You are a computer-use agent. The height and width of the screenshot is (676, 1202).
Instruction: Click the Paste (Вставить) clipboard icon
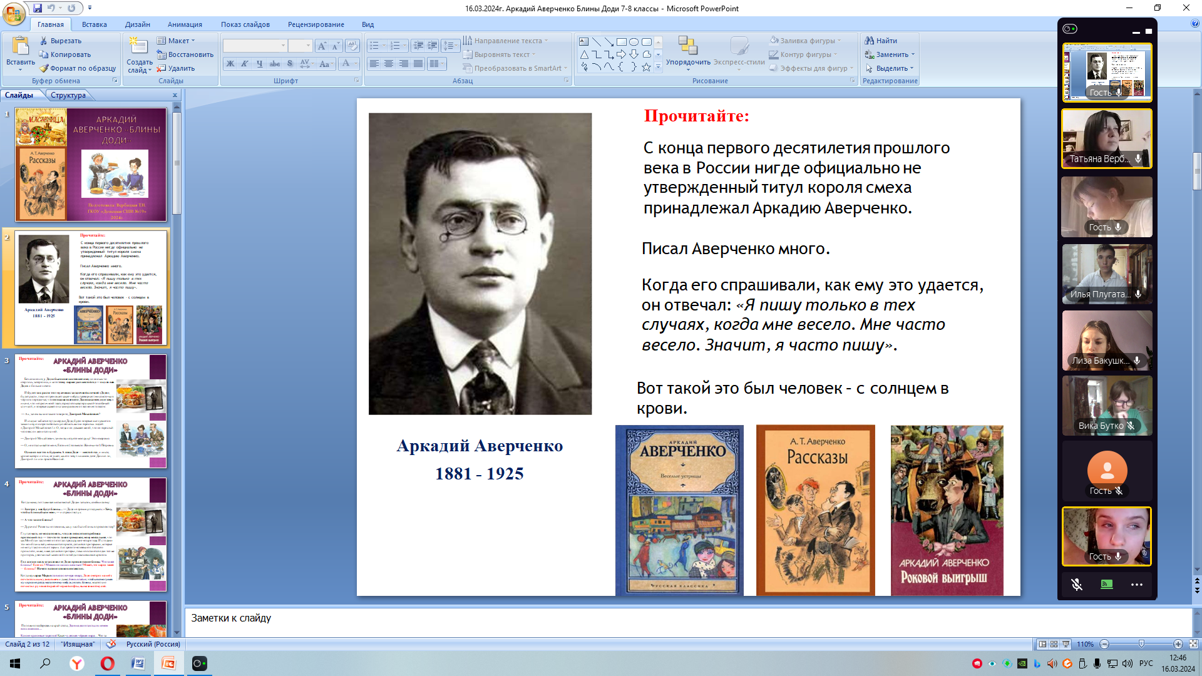(20, 46)
